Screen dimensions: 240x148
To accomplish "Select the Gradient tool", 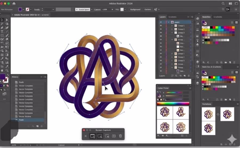I will [x=7, y=55].
